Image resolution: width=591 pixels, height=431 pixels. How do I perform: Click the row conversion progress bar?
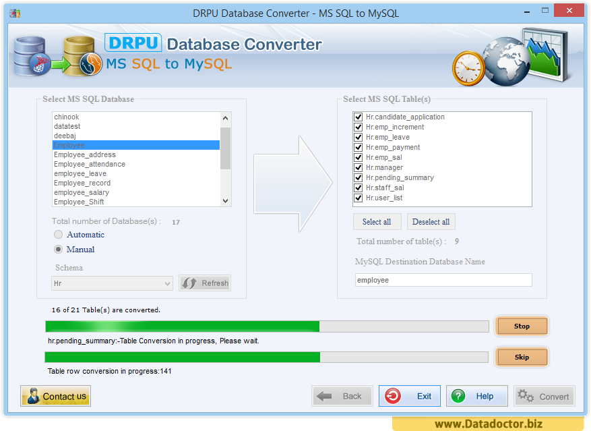click(266, 357)
